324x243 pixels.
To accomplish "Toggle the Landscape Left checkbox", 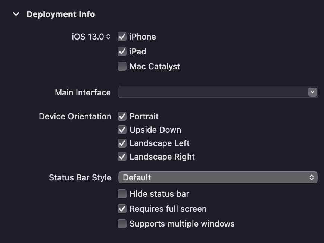I will (x=122, y=143).
